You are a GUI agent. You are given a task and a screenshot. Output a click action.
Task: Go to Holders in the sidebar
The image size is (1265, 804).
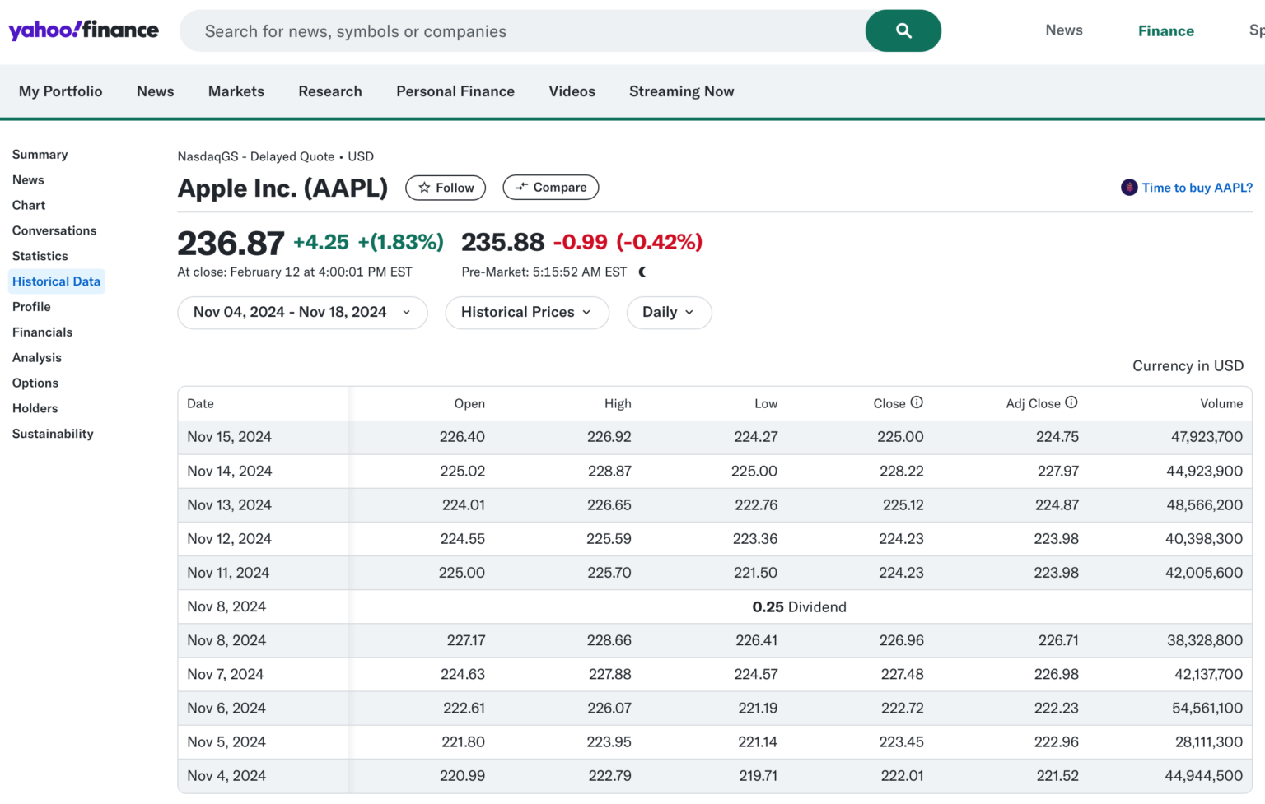point(35,409)
